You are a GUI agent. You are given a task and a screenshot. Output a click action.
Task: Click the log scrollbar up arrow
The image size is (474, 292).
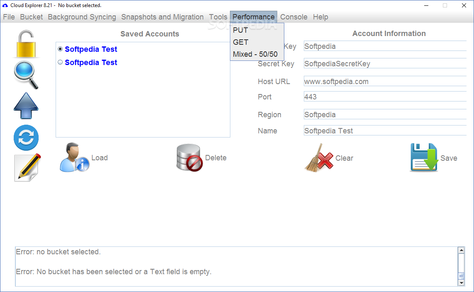pos(461,250)
